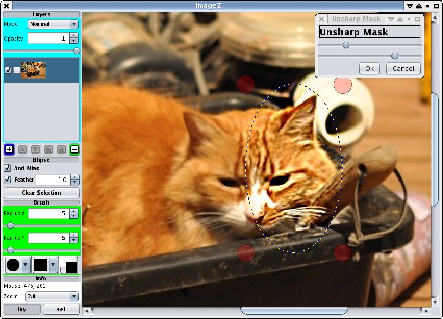Viewport: 443px width, 319px height.
Task: Toggle the layer visibility checkbox
Action: [x=8, y=70]
